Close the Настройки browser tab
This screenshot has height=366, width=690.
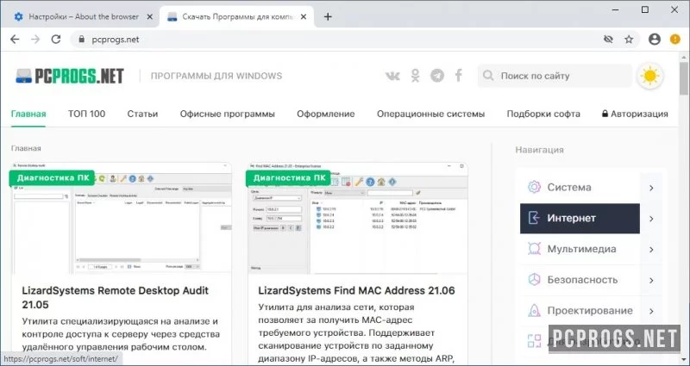point(149,16)
